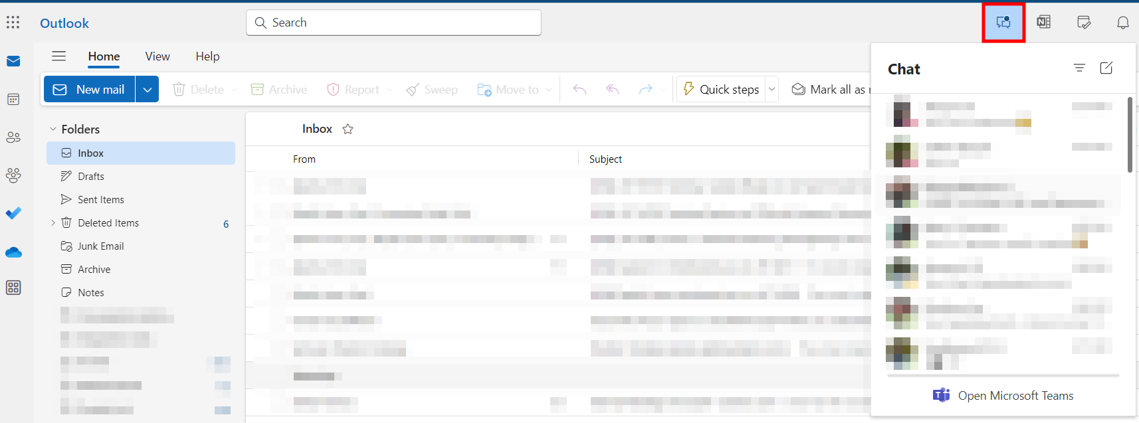Viewport: 1139px width, 423px height.
Task: Open Calendar from the left sidebar
Action: pyautogui.click(x=13, y=100)
